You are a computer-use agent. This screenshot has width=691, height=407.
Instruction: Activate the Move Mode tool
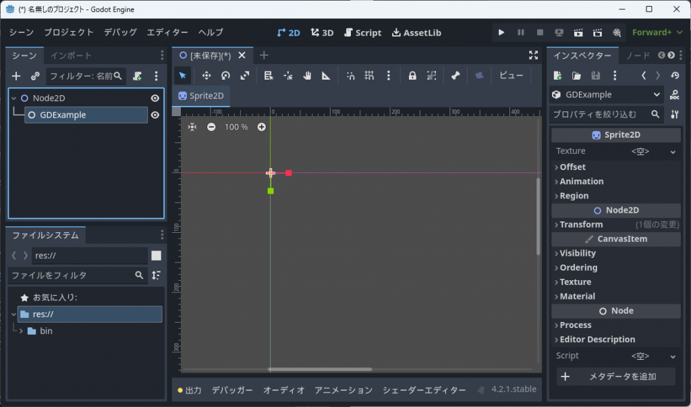206,76
